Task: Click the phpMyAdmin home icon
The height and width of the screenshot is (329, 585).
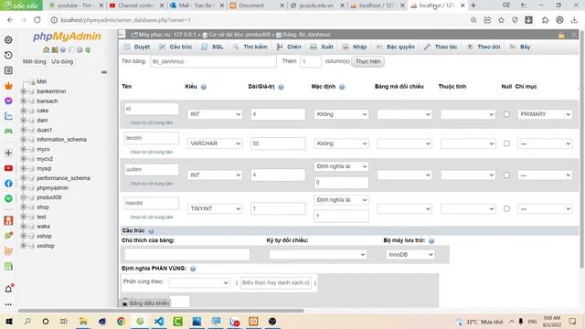Action: 47,49
